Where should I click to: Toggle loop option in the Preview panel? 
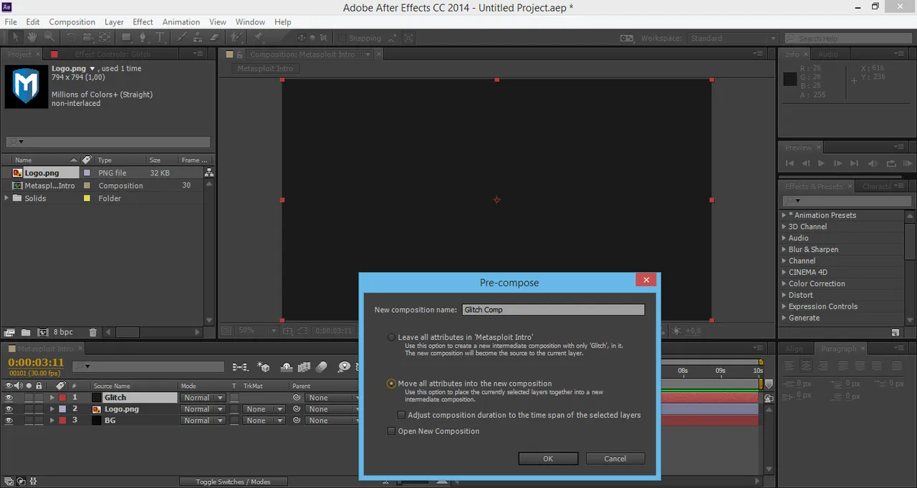click(x=890, y=163)
